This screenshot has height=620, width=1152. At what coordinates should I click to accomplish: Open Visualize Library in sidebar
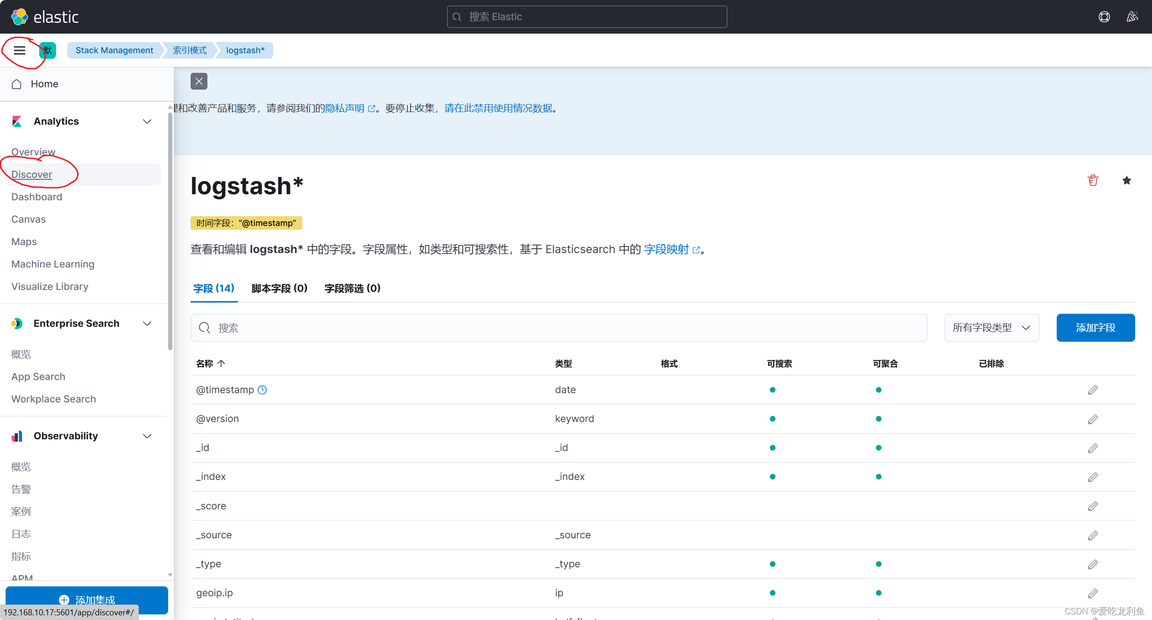[50, 287]
